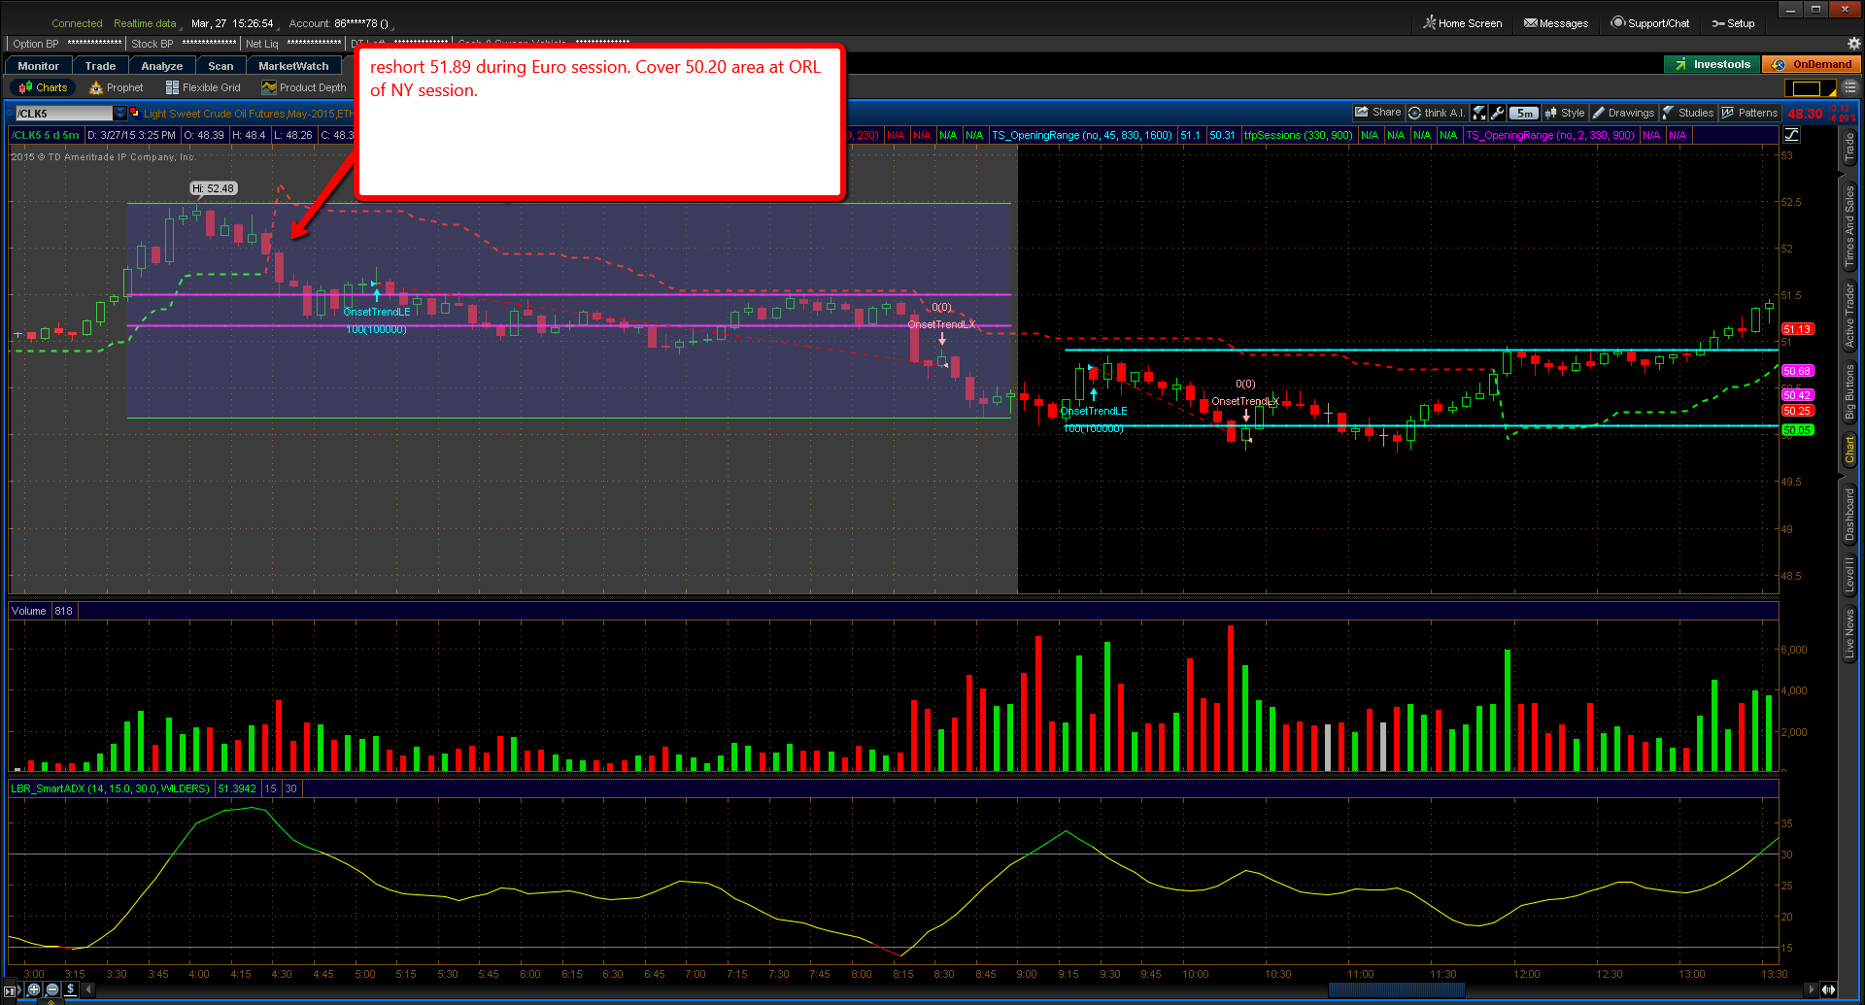Click the date and time display

click(x=232, y=23)
